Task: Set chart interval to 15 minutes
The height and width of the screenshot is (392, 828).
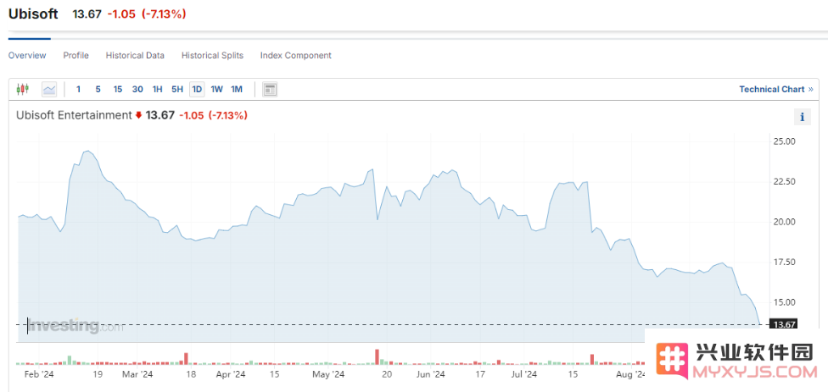Action: coord(118,90)
